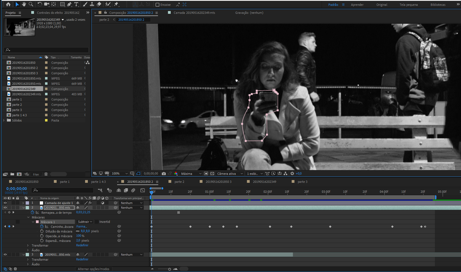
Task: Create a new composition icon in Project panel
Action: click(19, 174)
